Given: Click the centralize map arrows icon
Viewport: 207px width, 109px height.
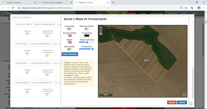Looking at the screenshot, I should pyautogui.click(x=101, y=34).
